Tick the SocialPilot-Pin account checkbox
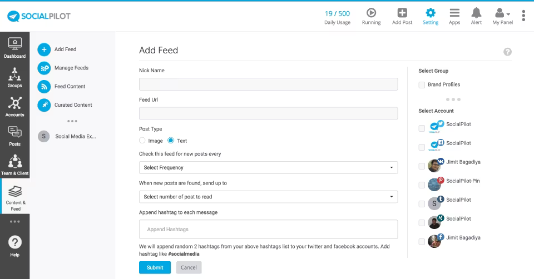 (x=422, y=185)
